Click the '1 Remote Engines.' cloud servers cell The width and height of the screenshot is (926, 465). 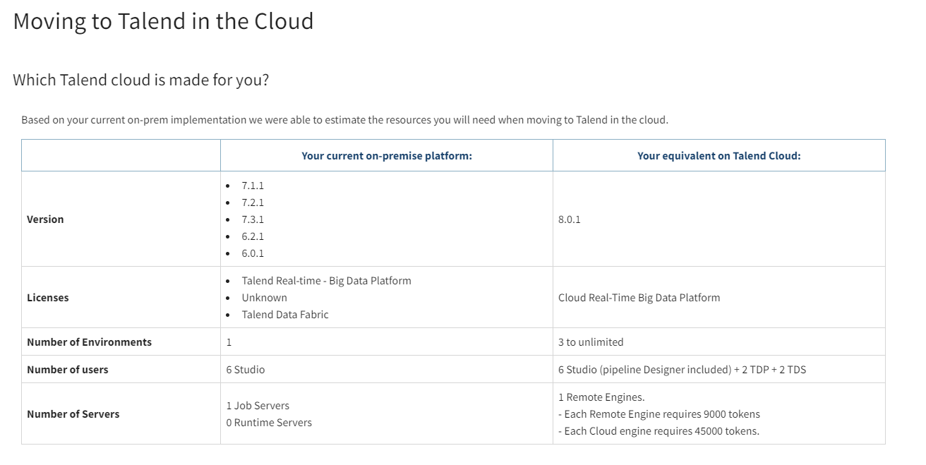coord(601,397)
